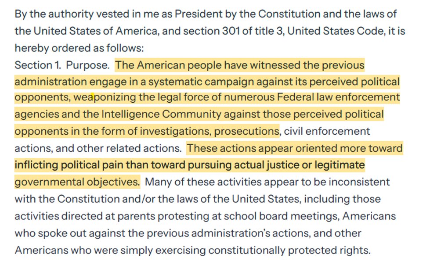Click the highlighted text "governmental objectives."
This screenshot has width=430, height=265.
[x=77, y=181]
